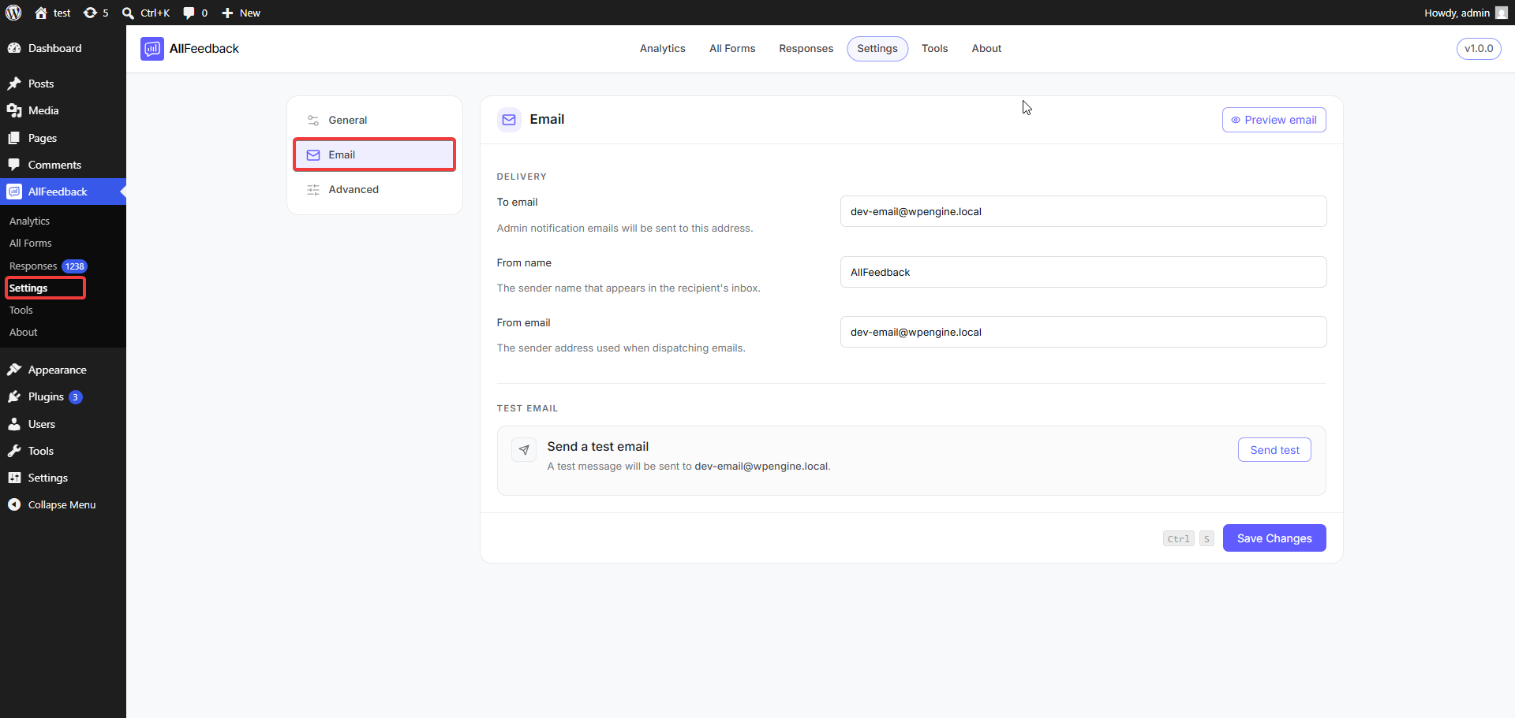Click the Dashboard gauge icon
The image size is (1515, 718).
[x=14, y=48]
